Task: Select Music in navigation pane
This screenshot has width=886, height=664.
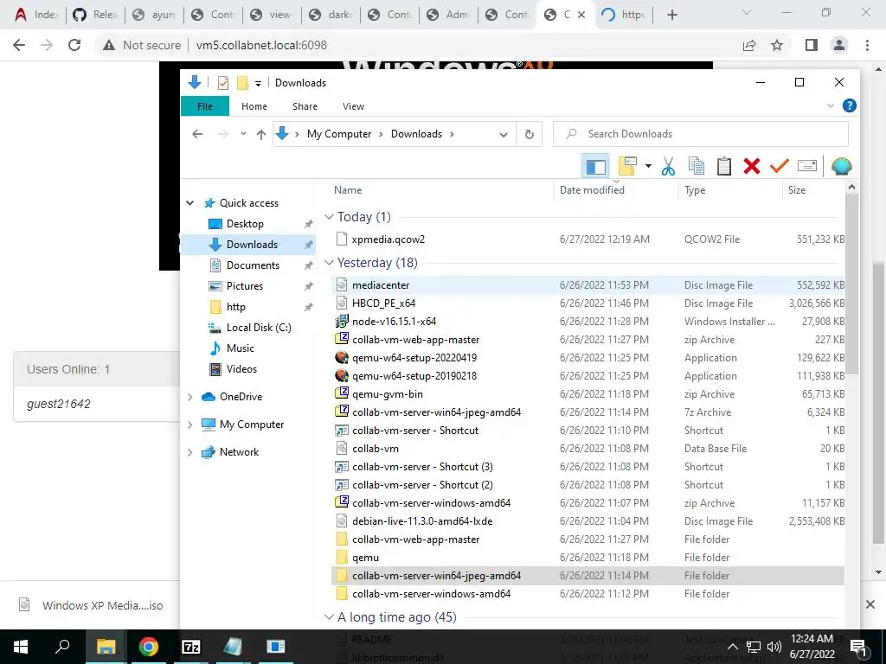Action: [241, 348]
